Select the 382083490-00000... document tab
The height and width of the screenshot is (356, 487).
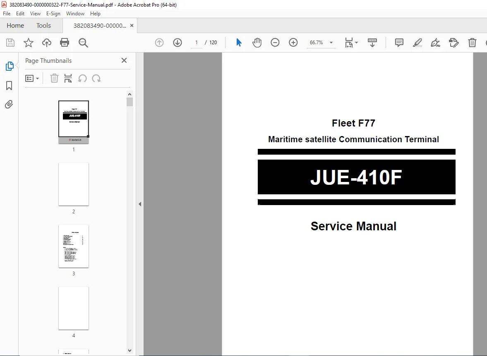[x=100, y=26]
